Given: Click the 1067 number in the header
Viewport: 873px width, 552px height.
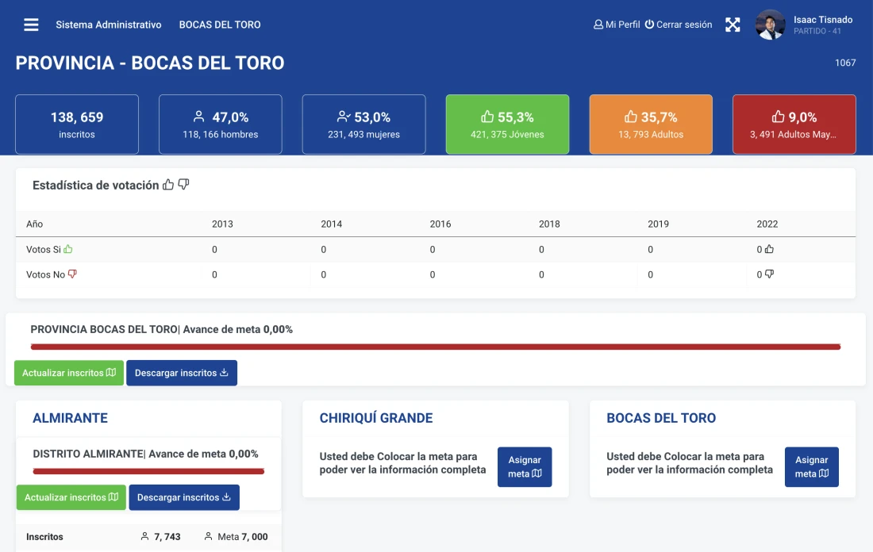Looking at the screenshot, I should click(x=845, y=63).
